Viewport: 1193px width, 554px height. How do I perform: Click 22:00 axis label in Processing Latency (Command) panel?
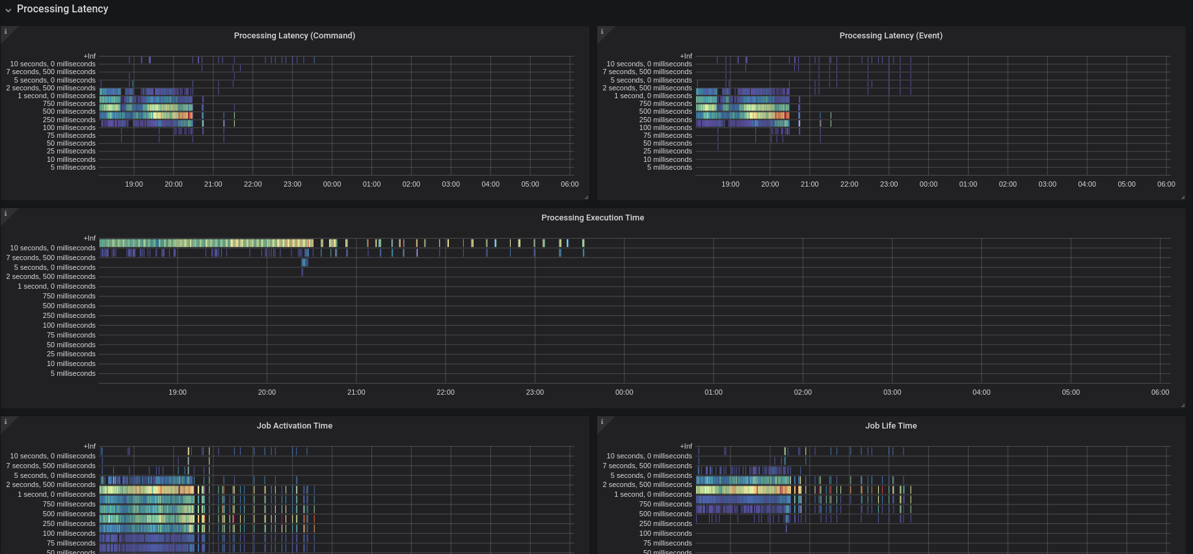[x=253, y=184]
